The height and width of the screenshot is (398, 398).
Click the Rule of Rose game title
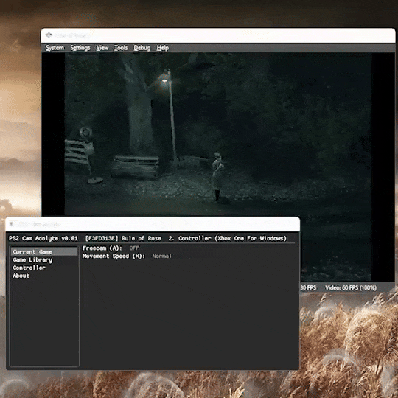tap(141, 238)
